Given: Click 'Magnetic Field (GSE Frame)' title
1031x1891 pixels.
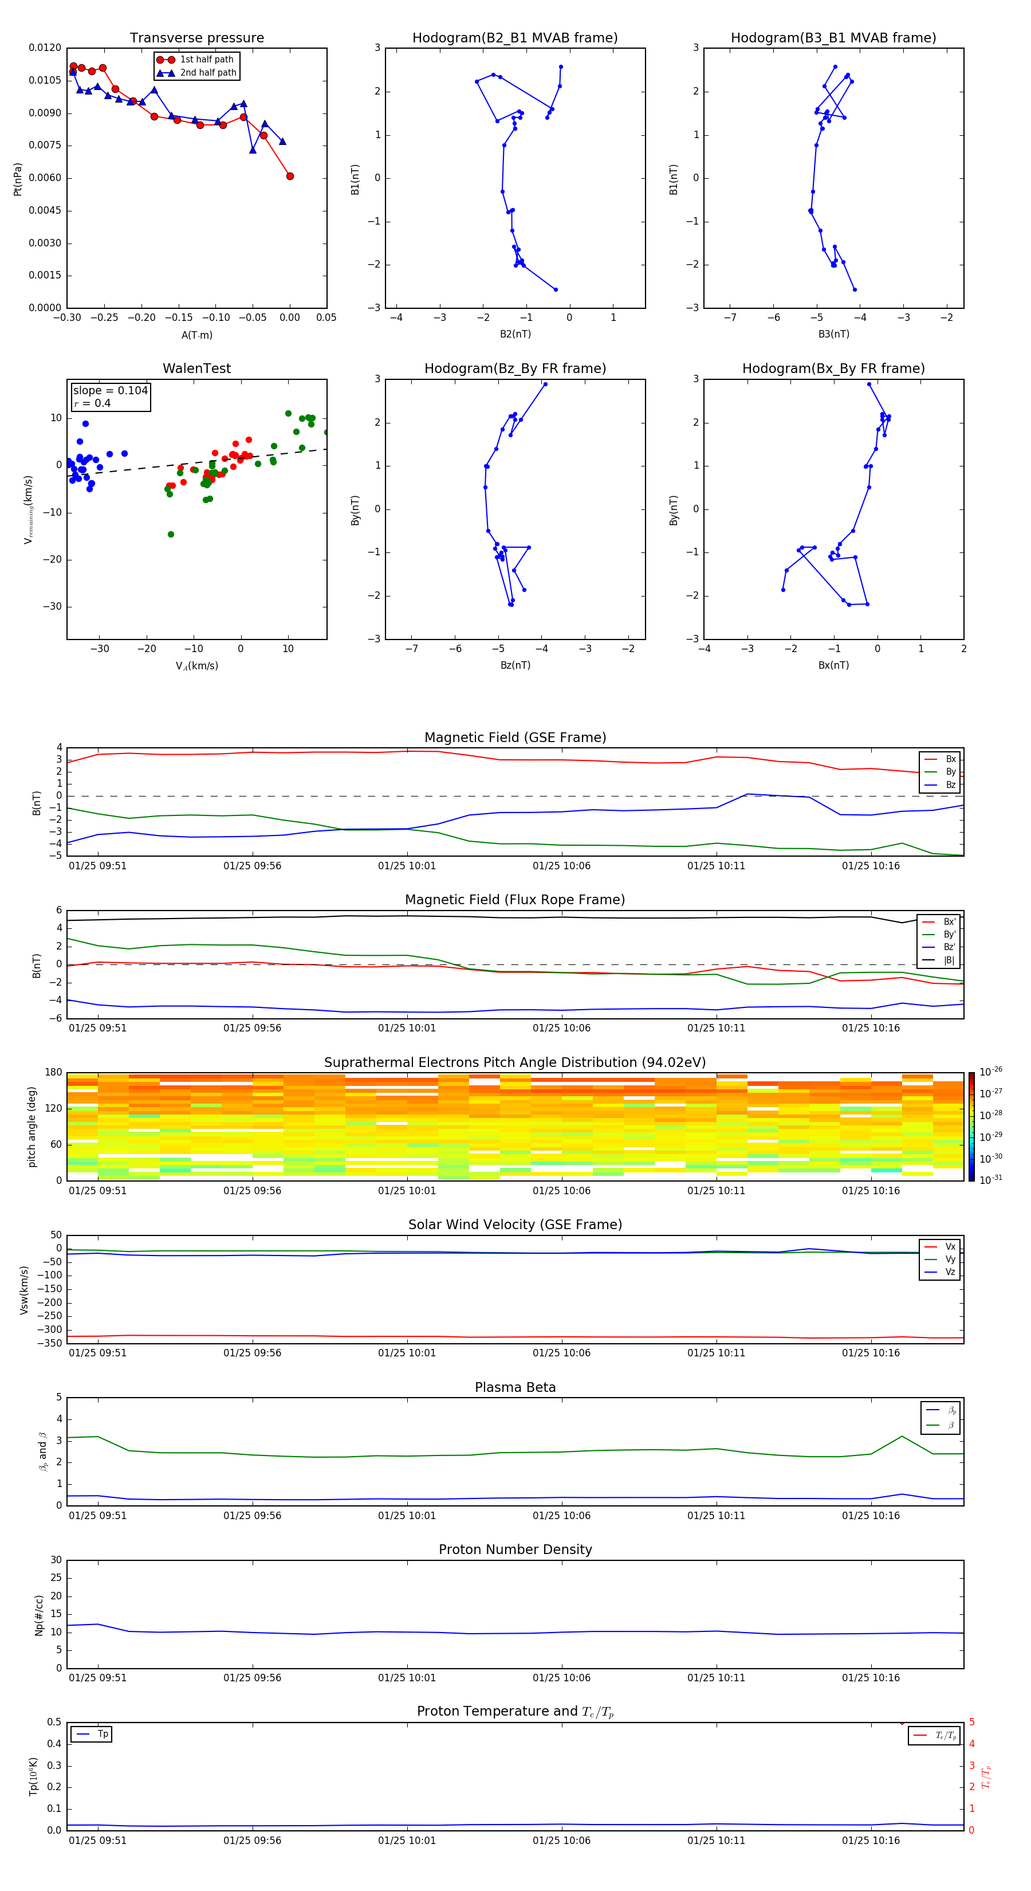Looking at the screenshot, I should click(x=515, y=737).
